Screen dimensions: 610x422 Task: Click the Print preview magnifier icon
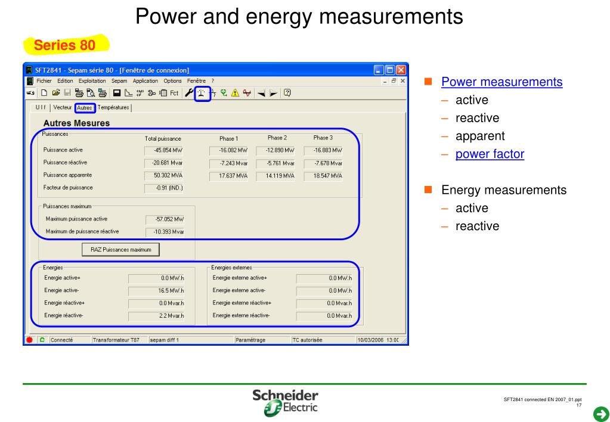91,93
